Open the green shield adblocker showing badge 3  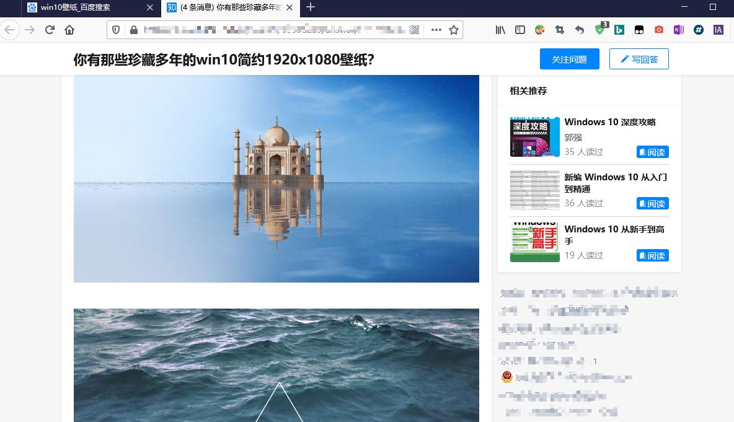[600, 29]
